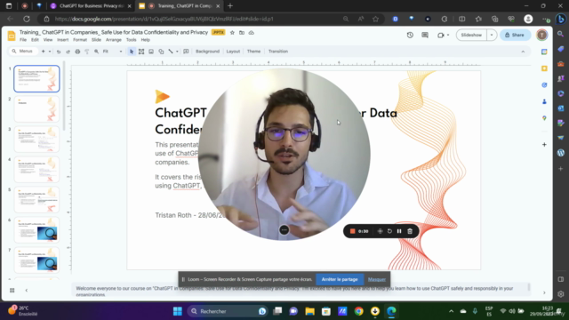Open the new slide layout dropdown arrow
The width and height of the screenshot is (569, 320).
click(x=50, y=52)
